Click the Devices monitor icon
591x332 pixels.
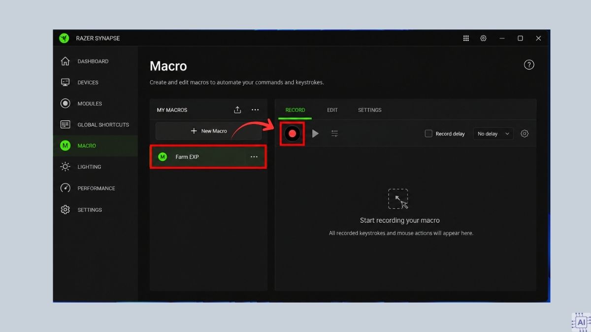(65, 82)
